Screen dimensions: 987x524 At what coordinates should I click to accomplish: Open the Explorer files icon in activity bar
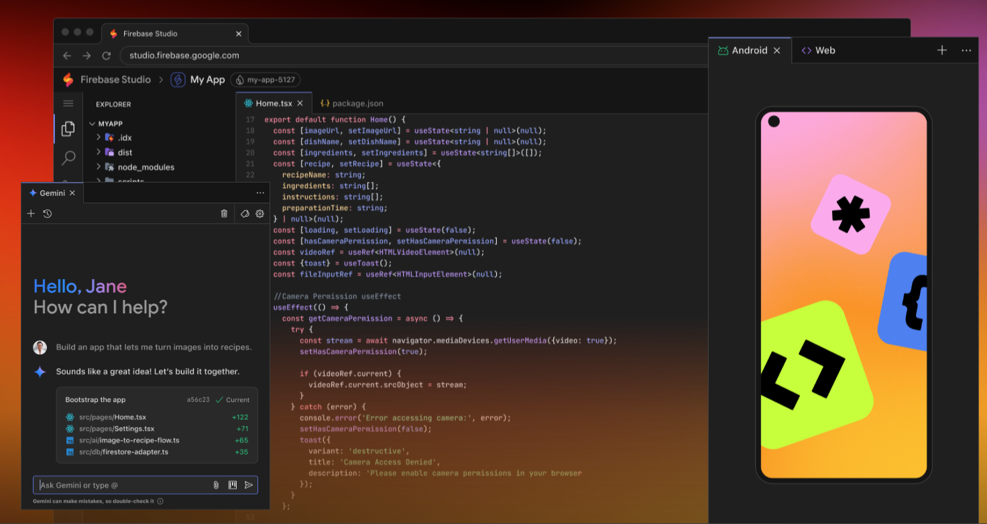[68, 129]
